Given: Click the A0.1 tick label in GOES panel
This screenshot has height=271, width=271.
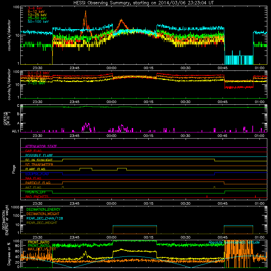Looking at the screenshot, I should tap(16, 131).
